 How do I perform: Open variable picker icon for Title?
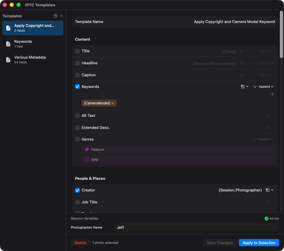coord(244,51)
